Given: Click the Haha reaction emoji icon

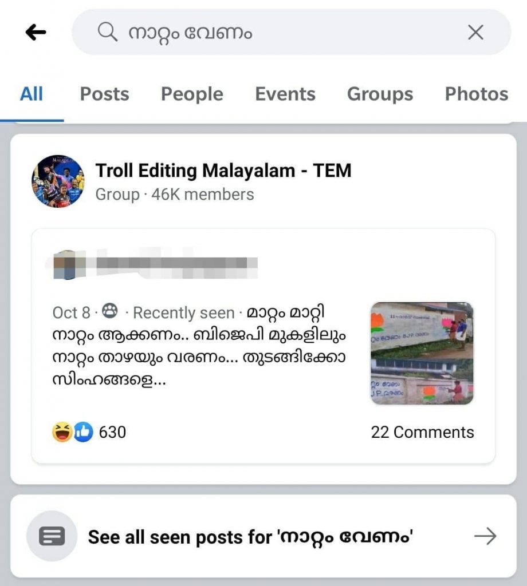Looking at the screenshot, I should 61,432.
